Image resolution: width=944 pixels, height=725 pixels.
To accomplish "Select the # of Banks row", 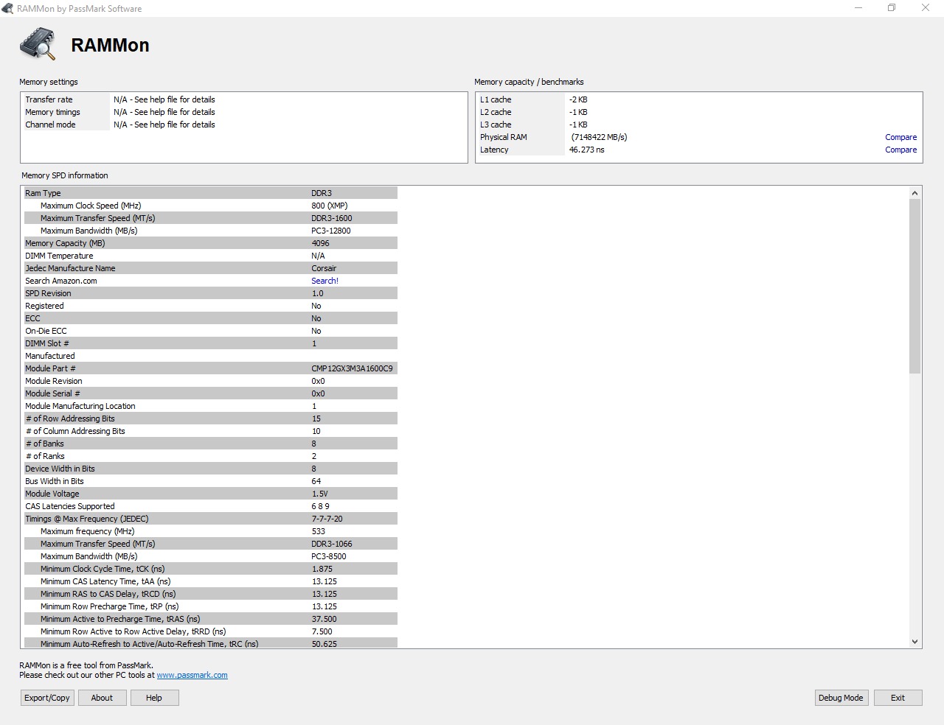I will tap(211, 444).
